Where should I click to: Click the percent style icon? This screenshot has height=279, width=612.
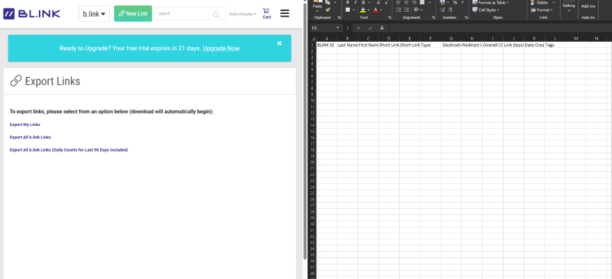(454, 3)
